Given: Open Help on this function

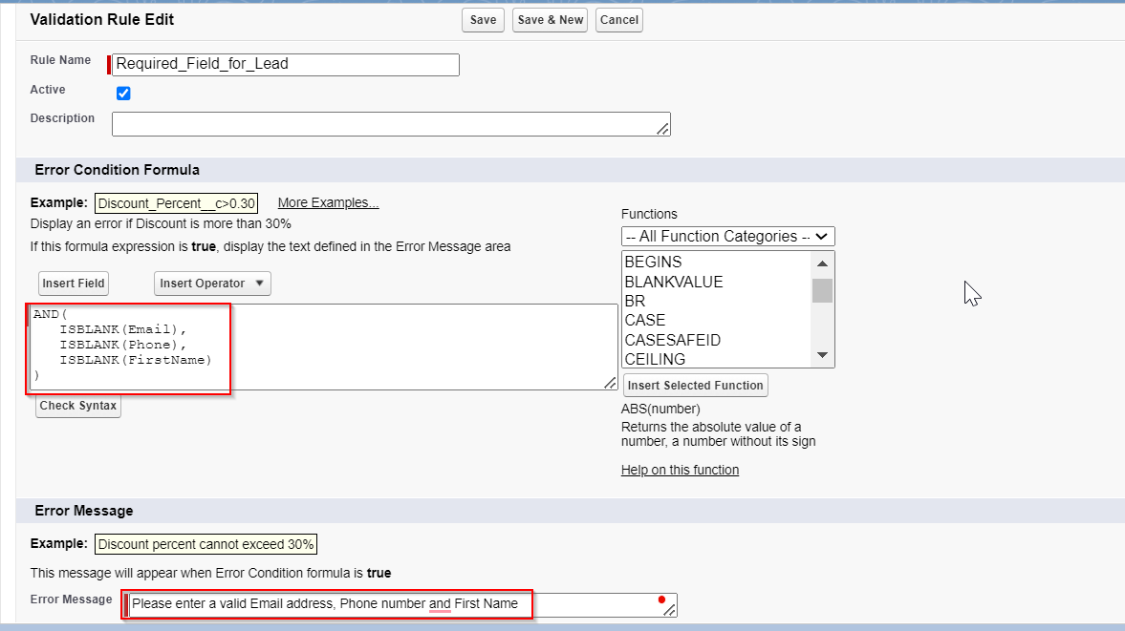Looking at the screenshot, I should pyautogui.click(x=680, y=470).
